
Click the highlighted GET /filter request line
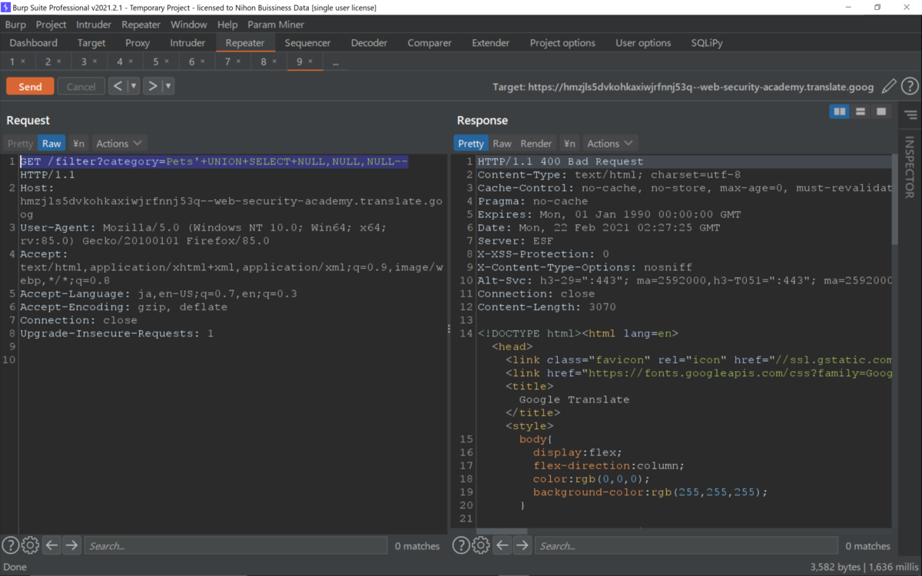tap(214, 161)
